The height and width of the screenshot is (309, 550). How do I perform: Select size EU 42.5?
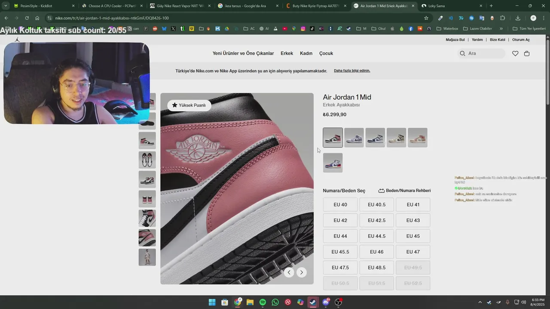[376, 221]
